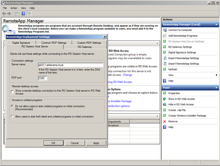This screenshot has width=220, height=166.
Task: Click the Forward arrow toolbar icon
Action: (9, 14)
